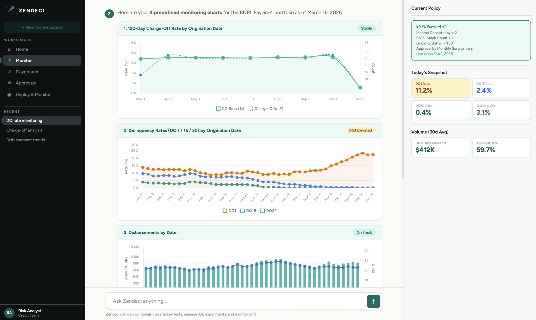Click the Playground sidebar icon
The height and width of the screenshot is (320, 536).
tap(9, 72)
